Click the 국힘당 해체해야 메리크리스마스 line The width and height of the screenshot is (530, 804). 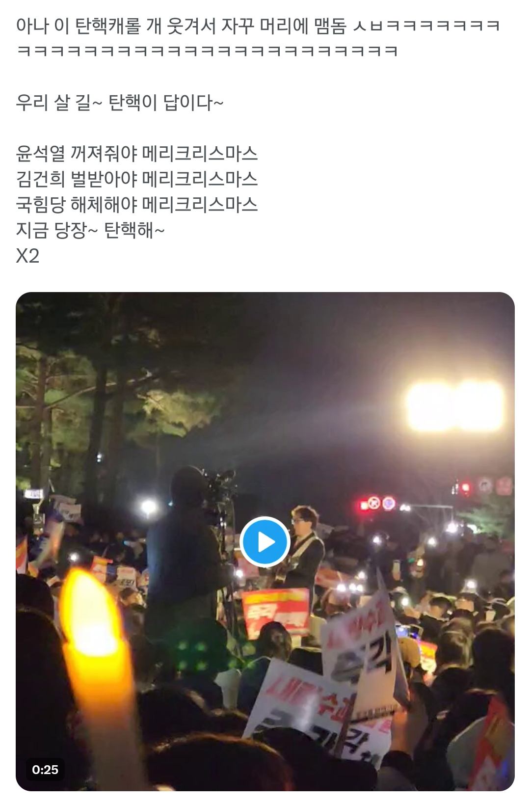point(137,205)
